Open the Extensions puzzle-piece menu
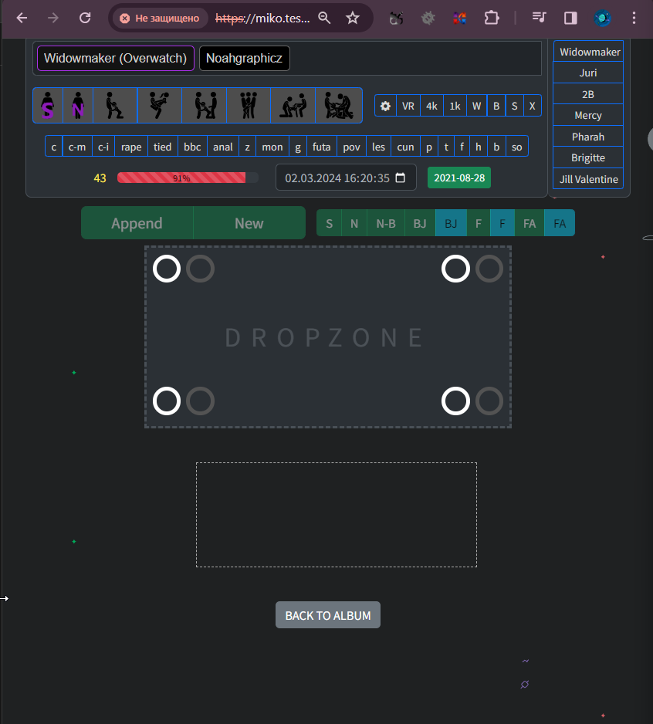This screenshot has width=653, height=724. coord(492,18)
